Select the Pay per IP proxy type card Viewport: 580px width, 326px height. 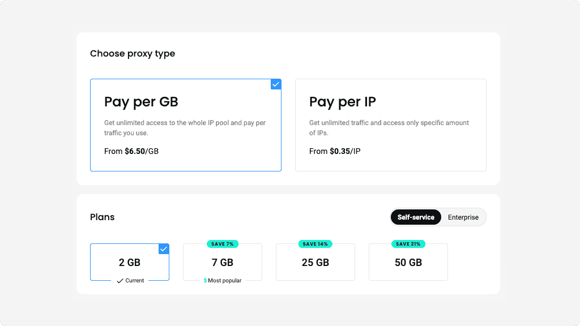pos(390,125)
